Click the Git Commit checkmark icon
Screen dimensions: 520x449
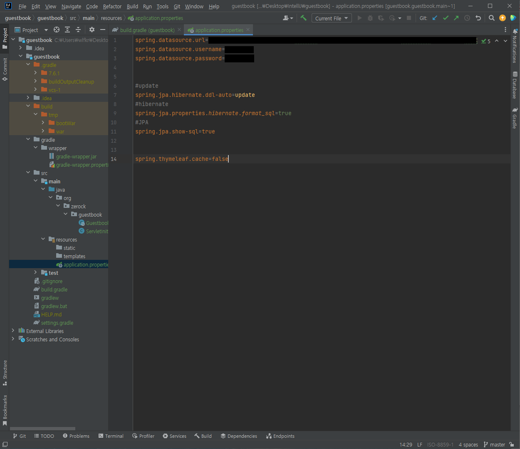(446, 18)
